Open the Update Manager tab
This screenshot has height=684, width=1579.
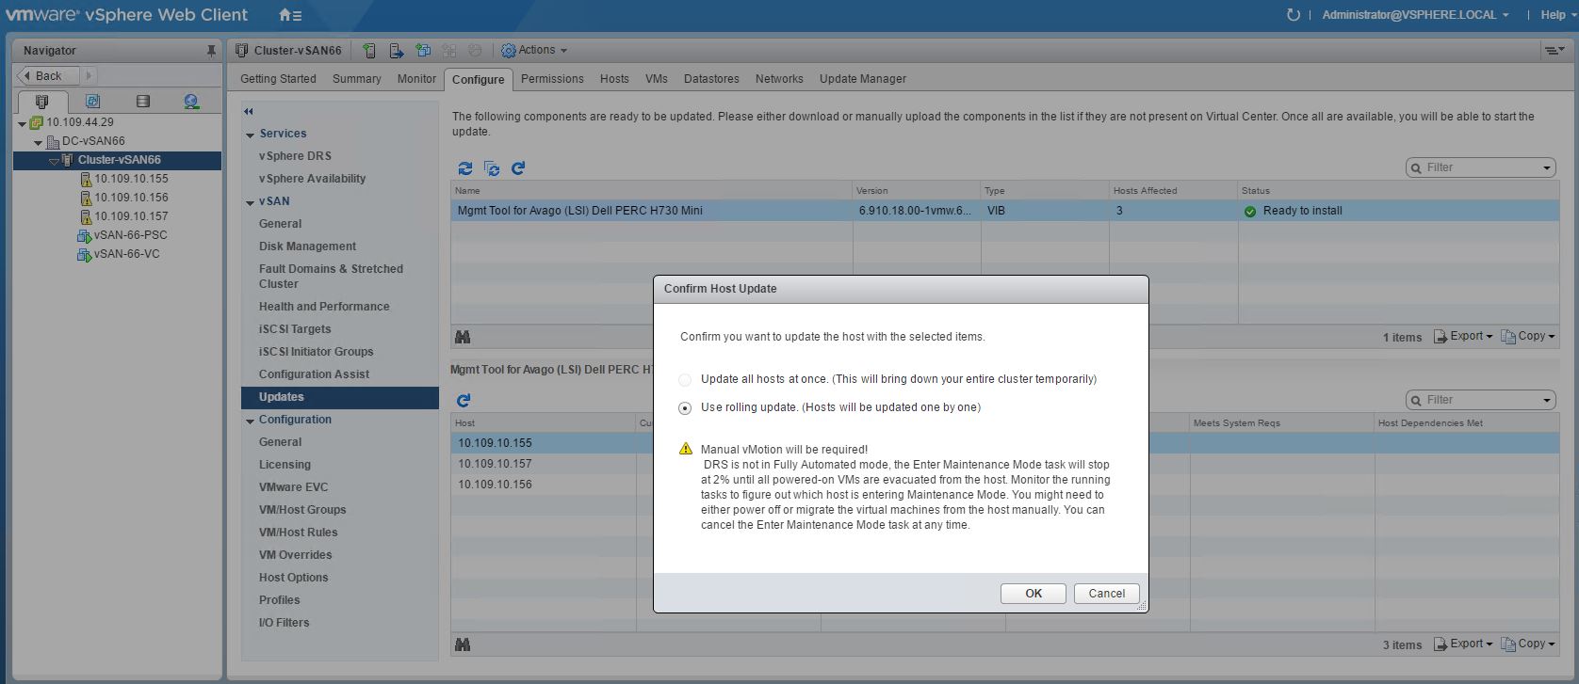pyautogui.click(x=862, y=79)
